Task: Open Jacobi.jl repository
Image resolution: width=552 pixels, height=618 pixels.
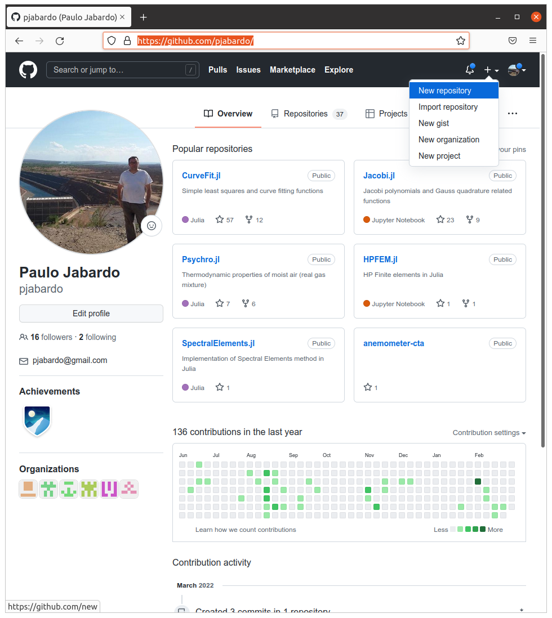Action: (379, 176)
